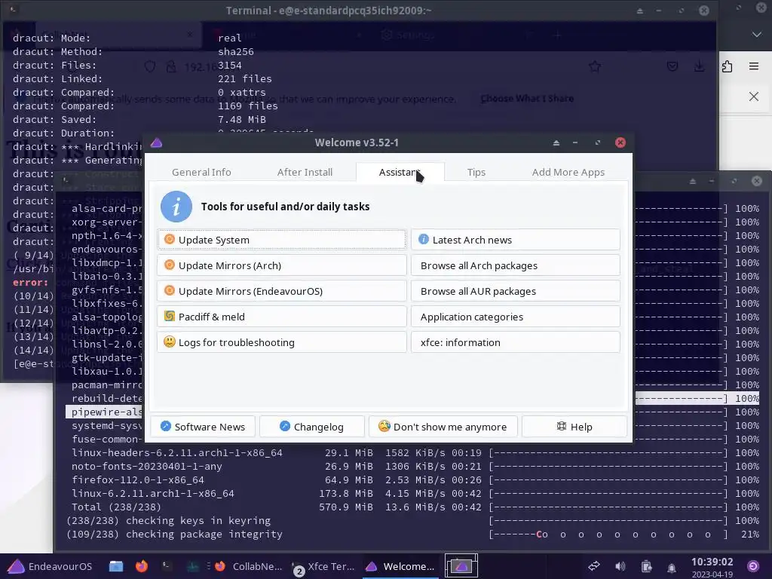Click the highlighted 'pipewire-als' terminal row
The height and width of the screenshot is (579, 772).
tap(104, 412)
